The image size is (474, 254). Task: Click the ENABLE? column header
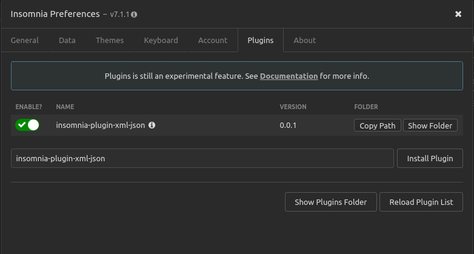coord(28,107)
